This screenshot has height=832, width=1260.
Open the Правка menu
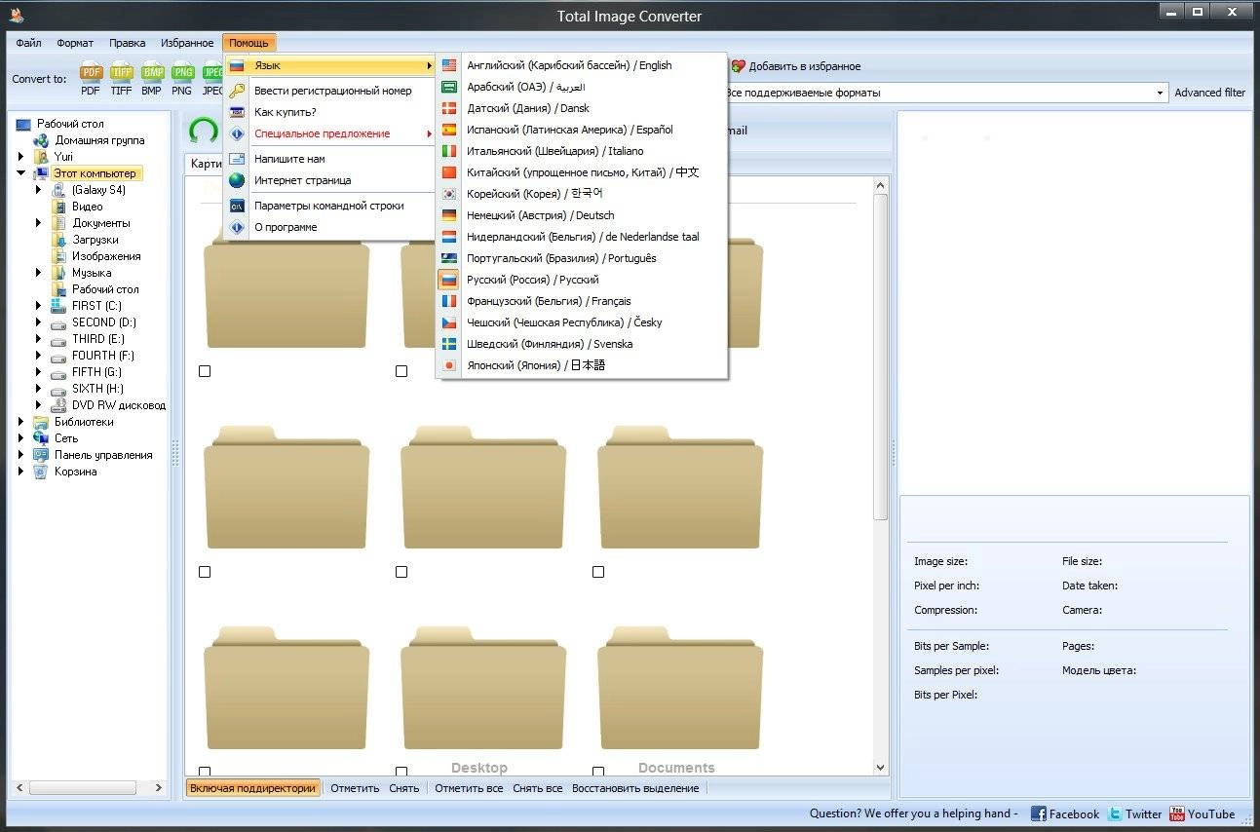(x=128, y=43)
